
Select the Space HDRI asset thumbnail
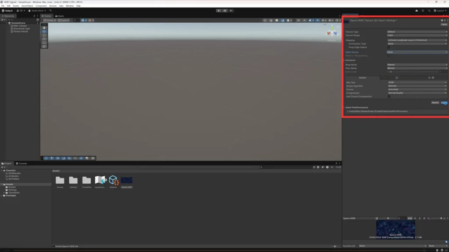[127, 180]
